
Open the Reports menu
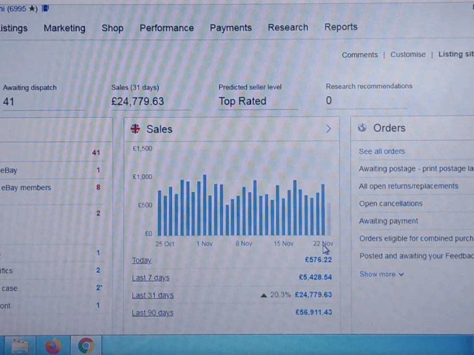pyautogui.click(x=341, y=27)
